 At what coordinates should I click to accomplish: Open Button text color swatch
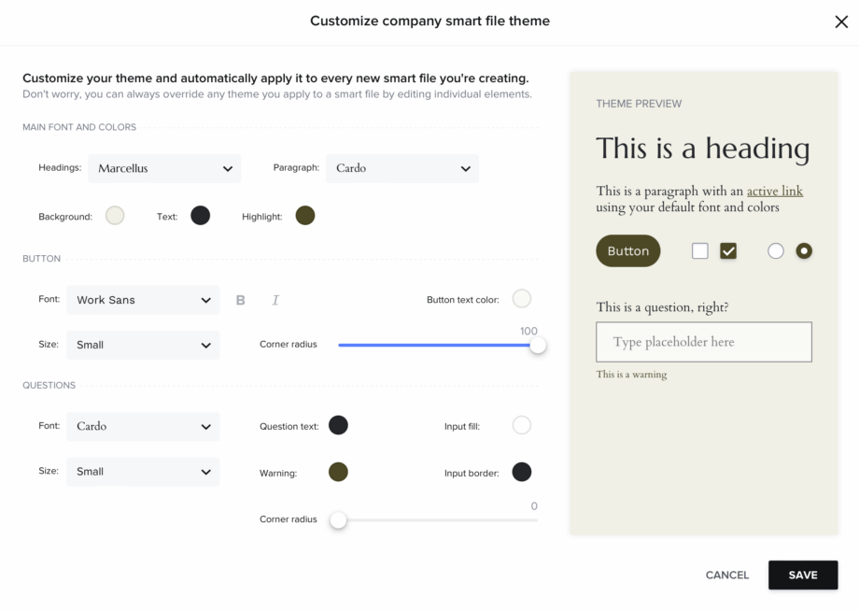[522, 299]
